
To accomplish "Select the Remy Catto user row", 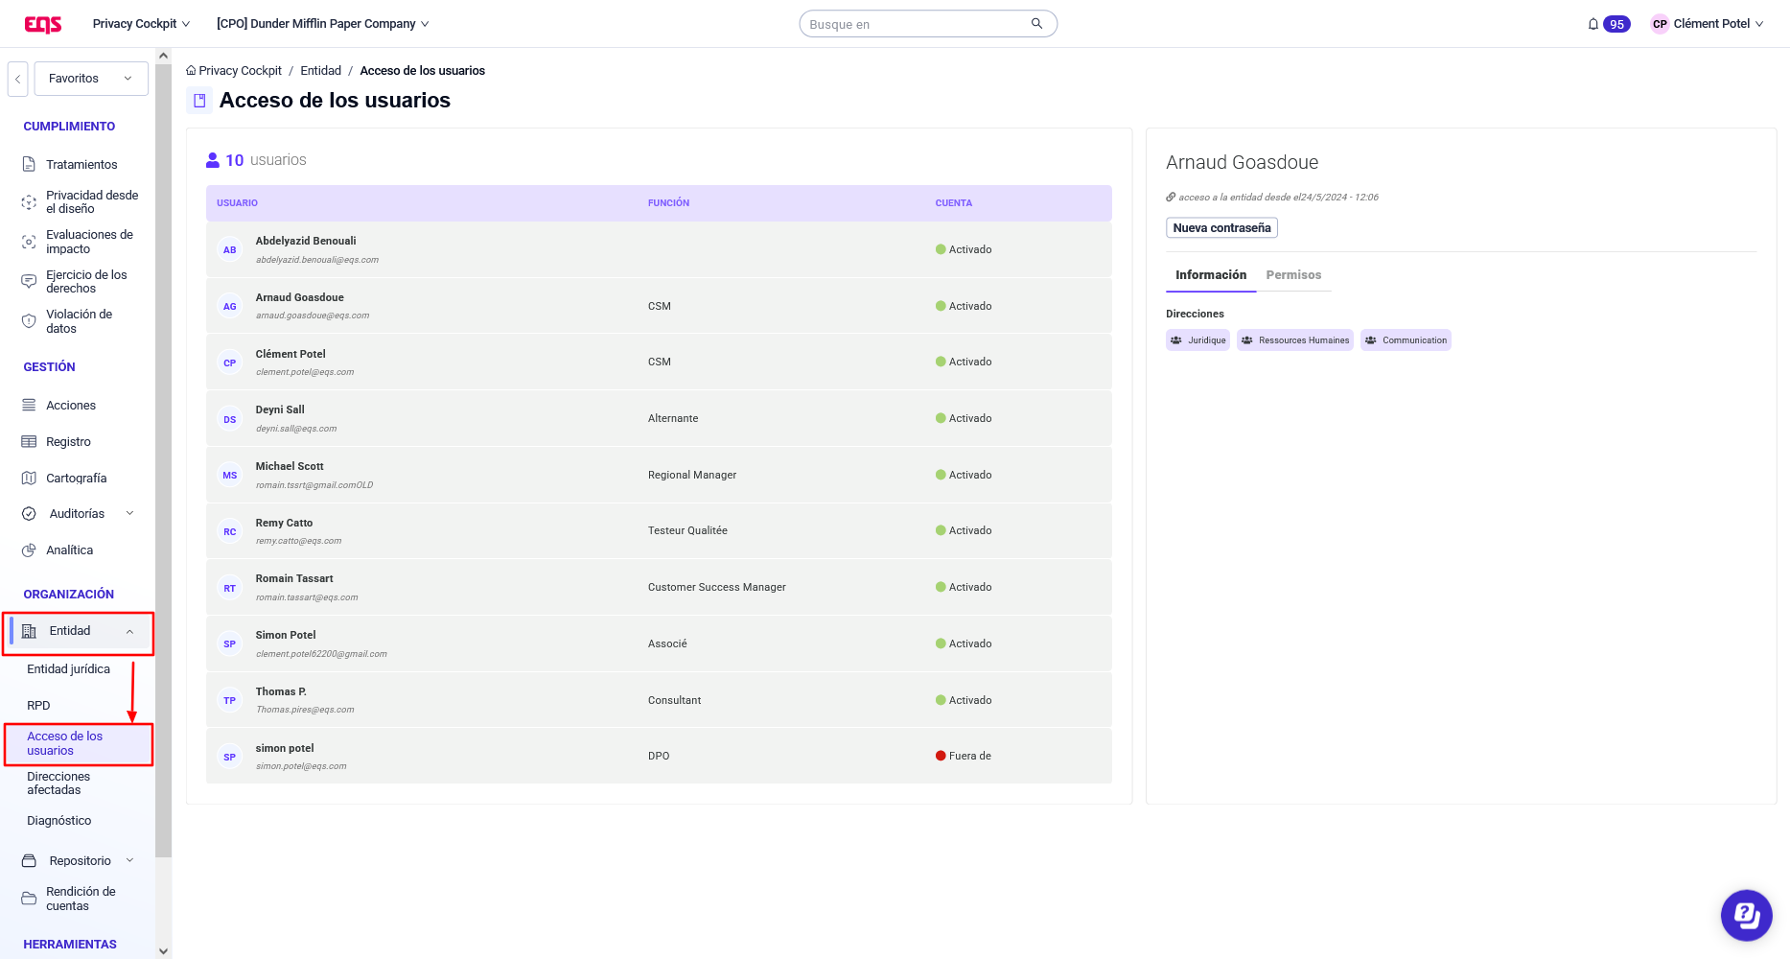I will pos(659,531).
